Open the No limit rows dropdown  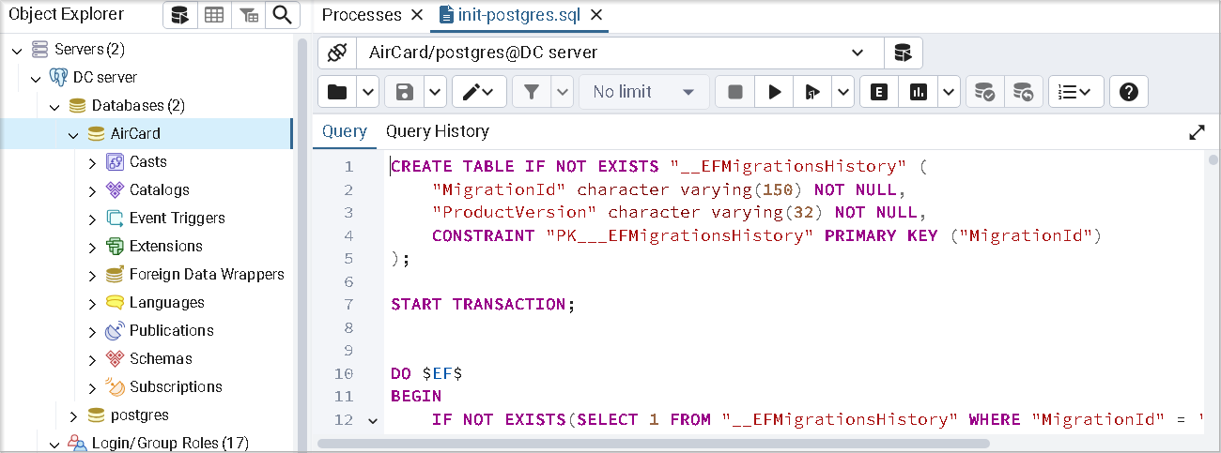pyautogui.click(x=644, y=92)
